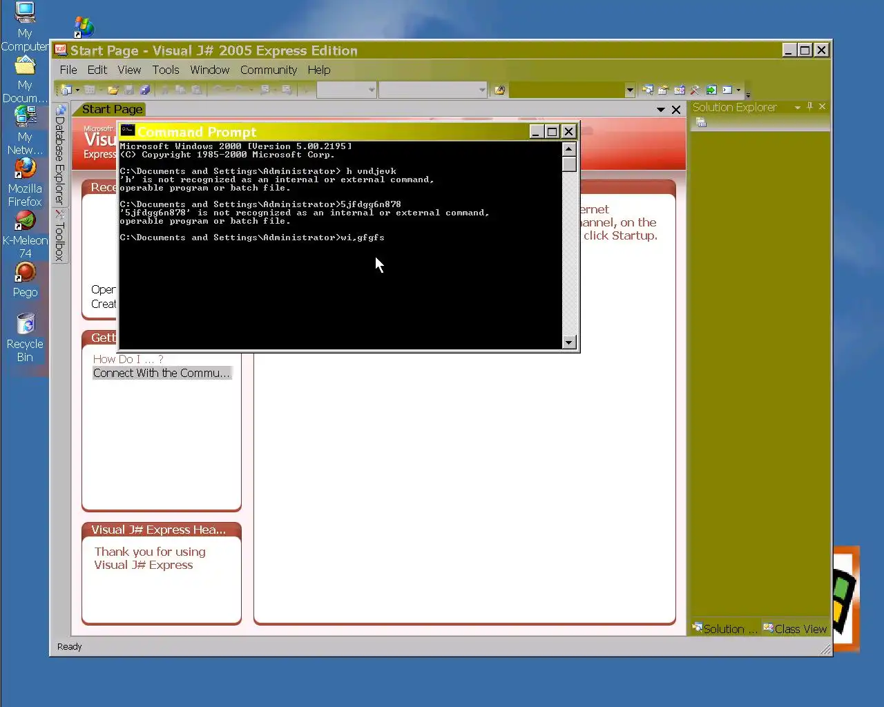Open the Find combo box dropdown

(x=629, y=90)
